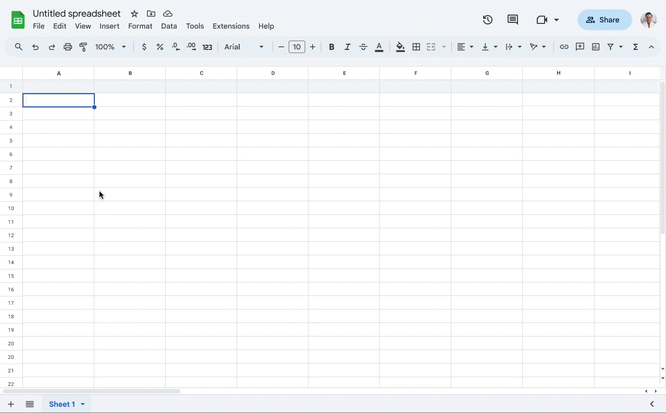This screenshot has height=413, width=666.
Task: Click the insert link icon
Action: [564, 47]
